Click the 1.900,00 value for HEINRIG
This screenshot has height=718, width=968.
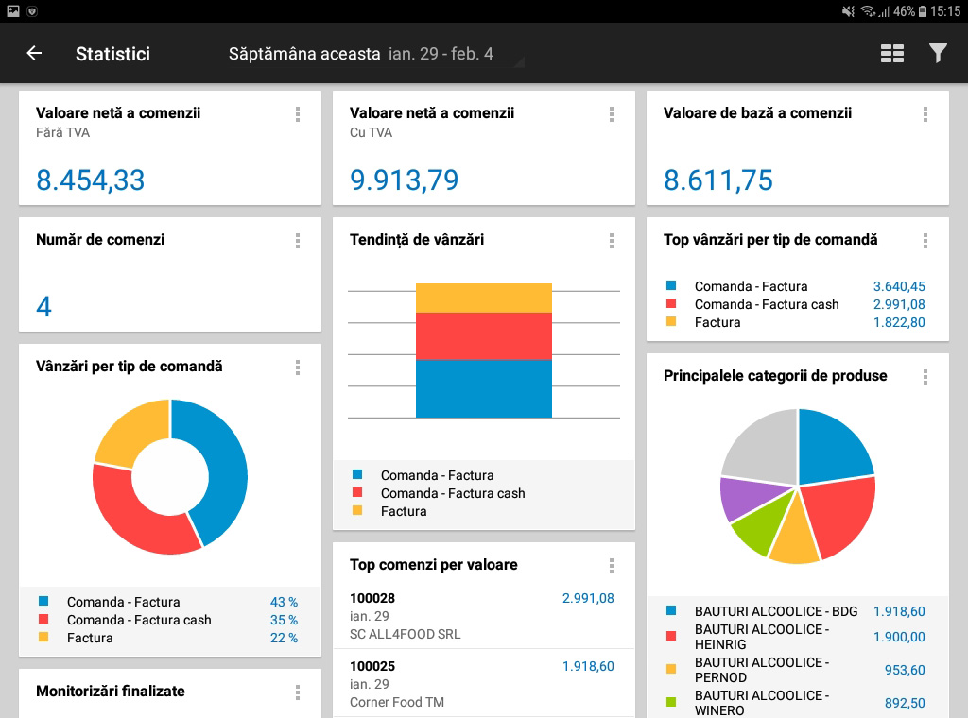pos(899,637)
